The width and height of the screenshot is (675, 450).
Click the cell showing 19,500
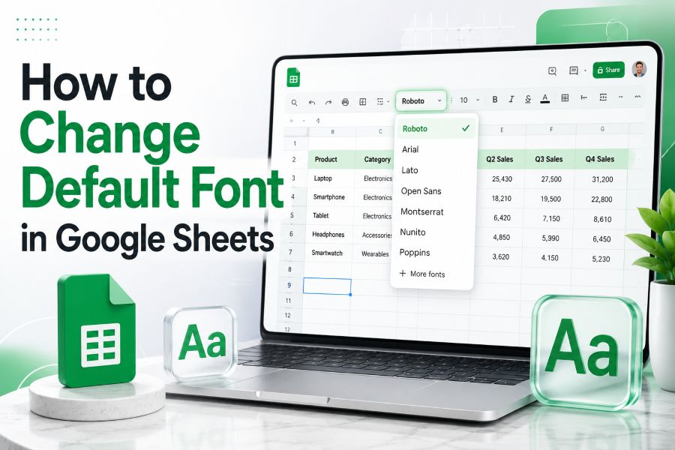click(549, 199)
